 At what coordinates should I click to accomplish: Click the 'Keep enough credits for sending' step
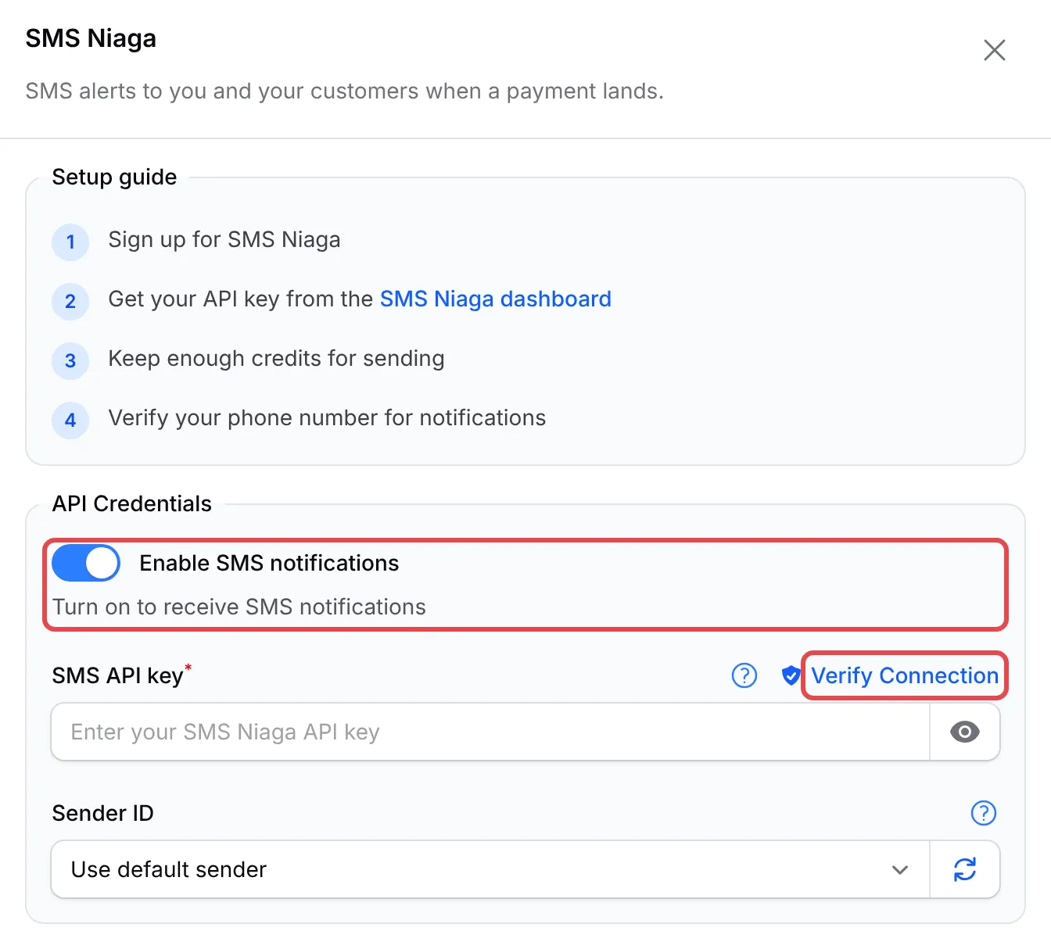click(x=276, y=358)
